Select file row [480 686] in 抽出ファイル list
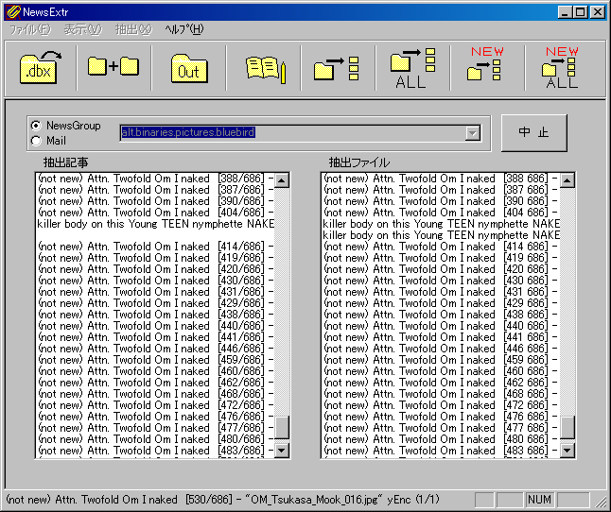Image resolution: width=611 pixels, height=512 pixels. point(441,439)
